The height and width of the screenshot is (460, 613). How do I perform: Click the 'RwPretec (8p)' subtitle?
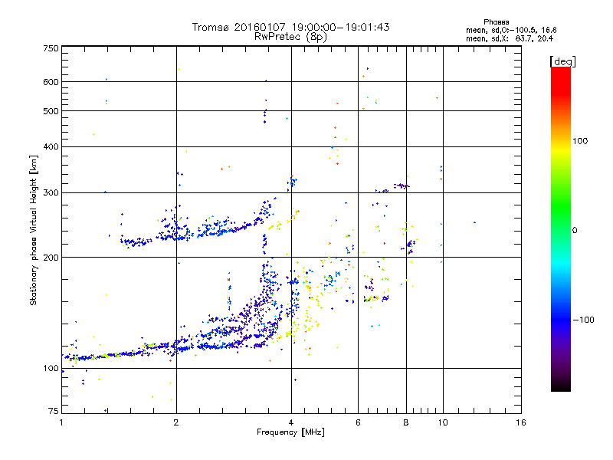(290, 37)
